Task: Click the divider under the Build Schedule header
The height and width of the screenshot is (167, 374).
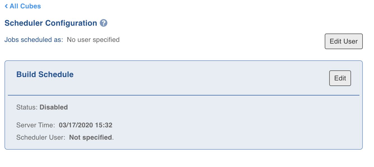Action: click(x=184, y=95)
